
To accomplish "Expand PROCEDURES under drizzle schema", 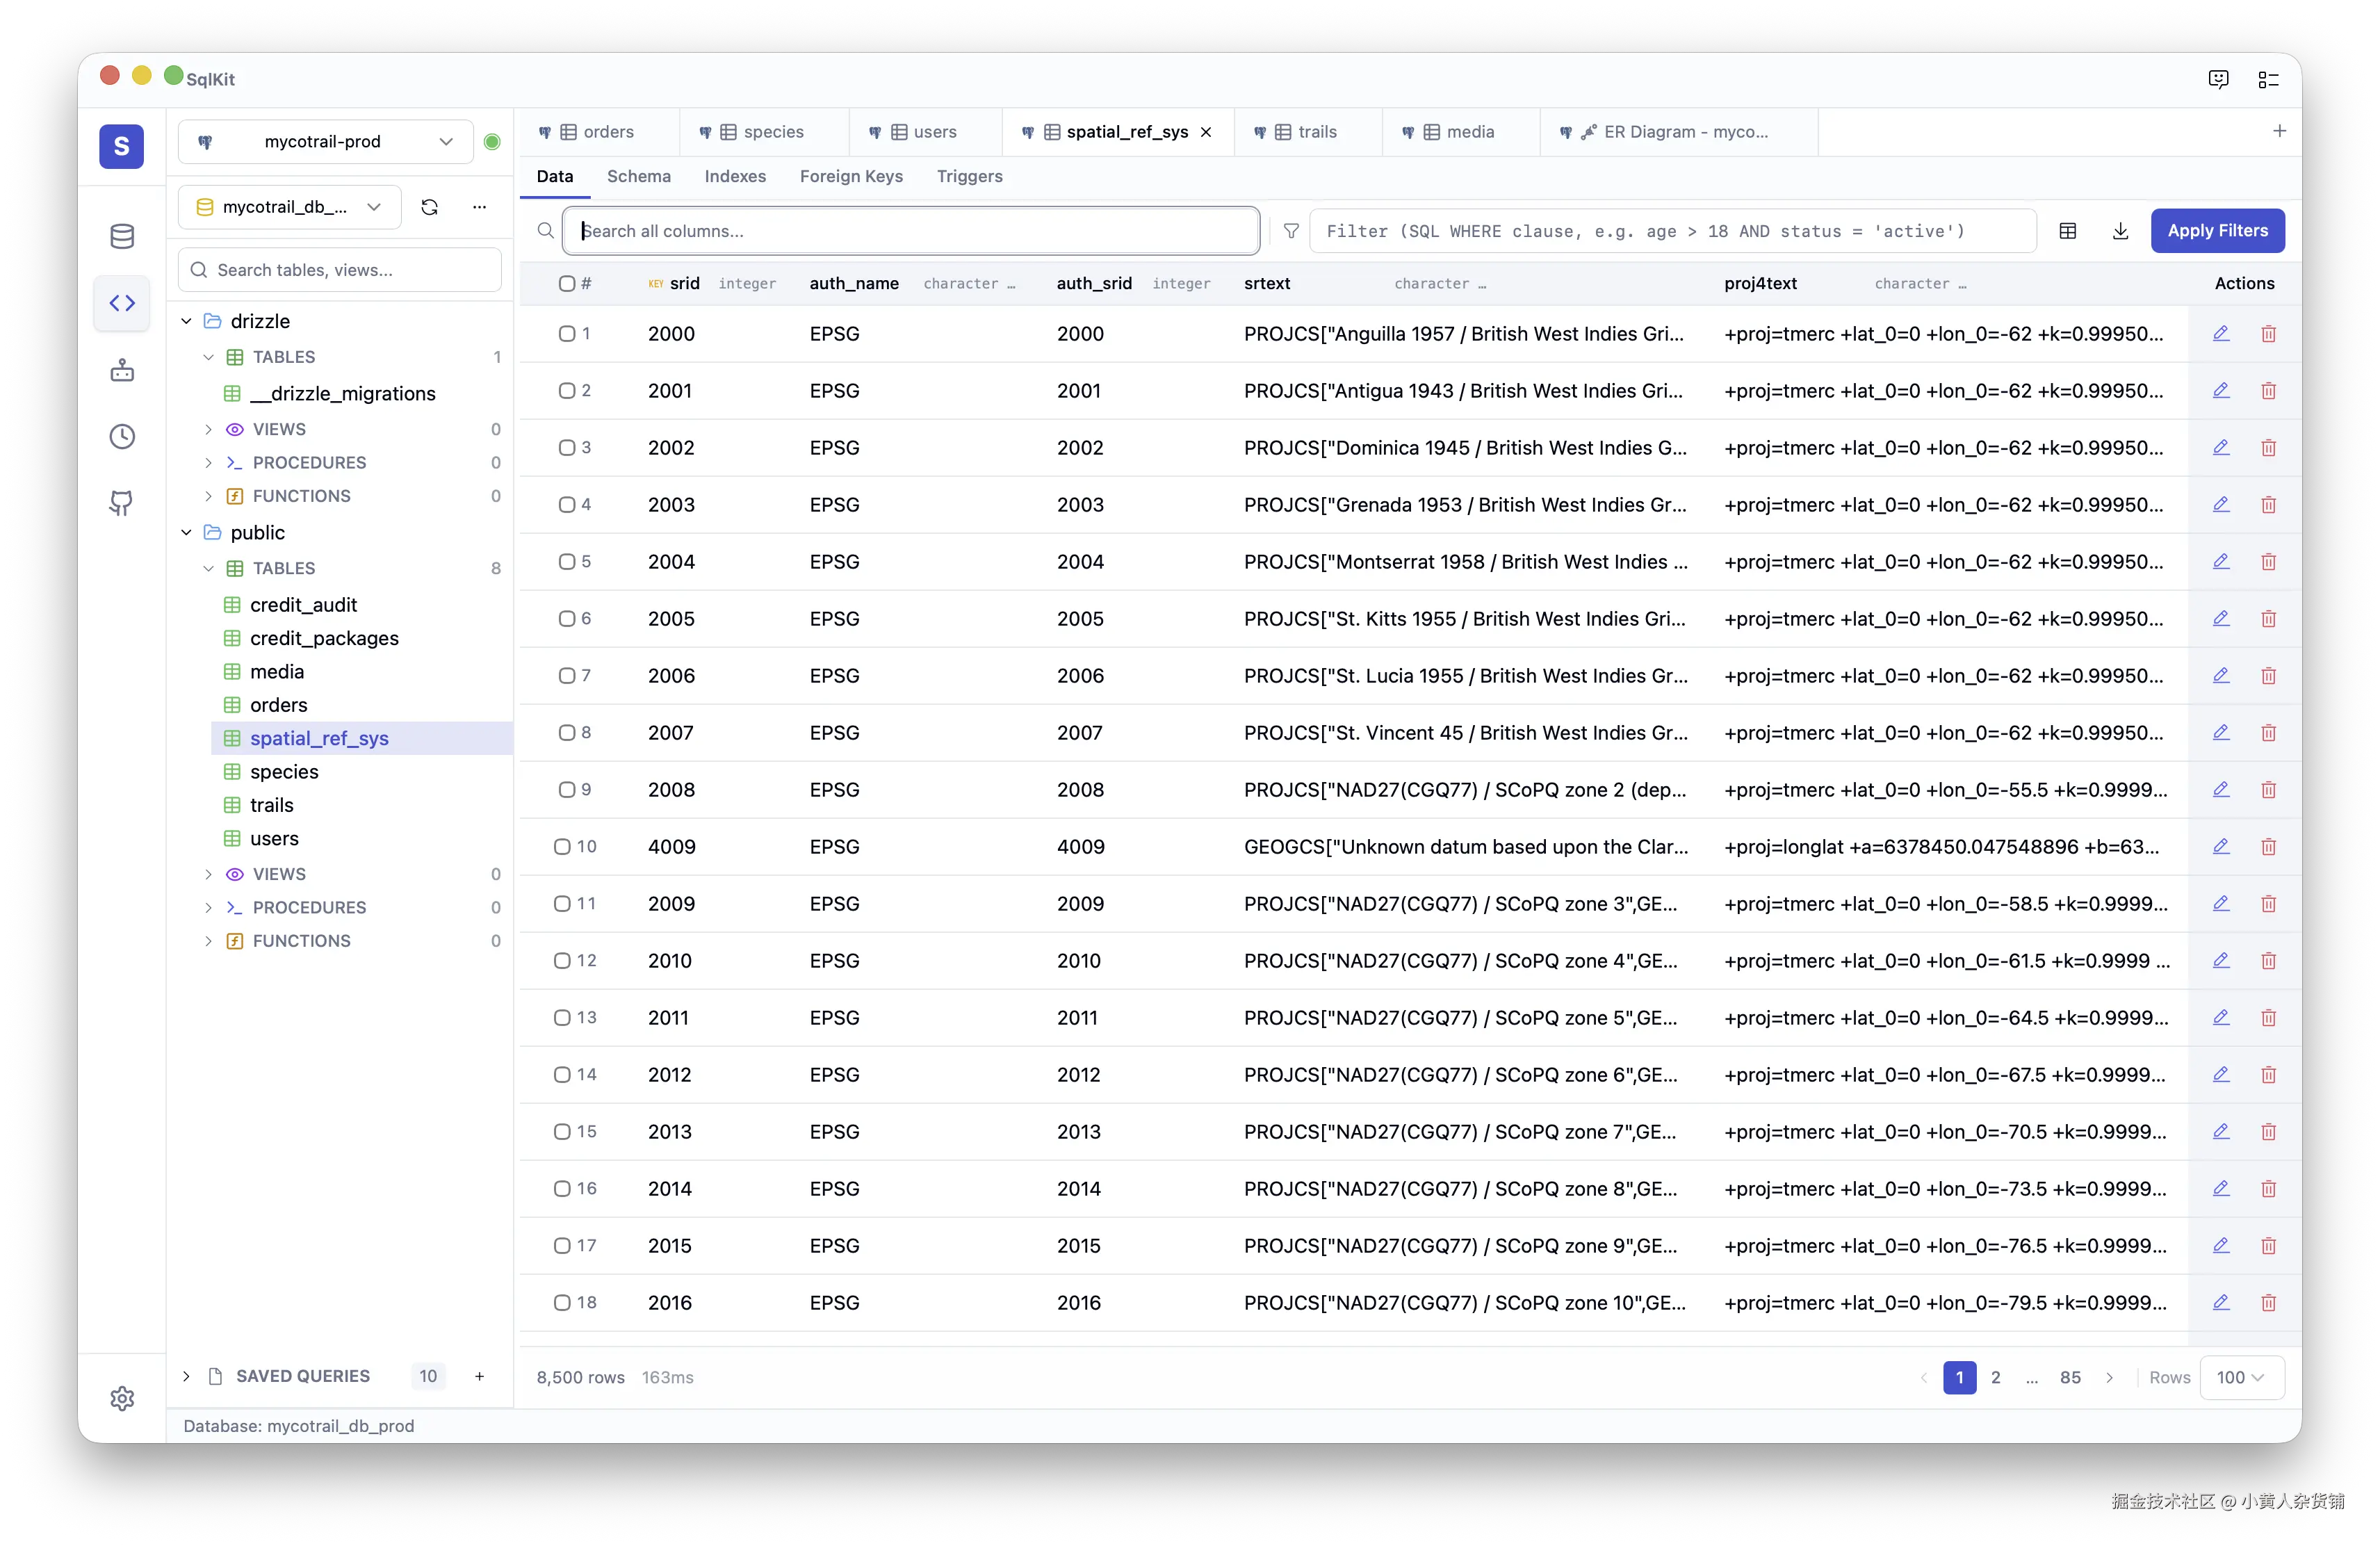I will click(x=208, y=463).
